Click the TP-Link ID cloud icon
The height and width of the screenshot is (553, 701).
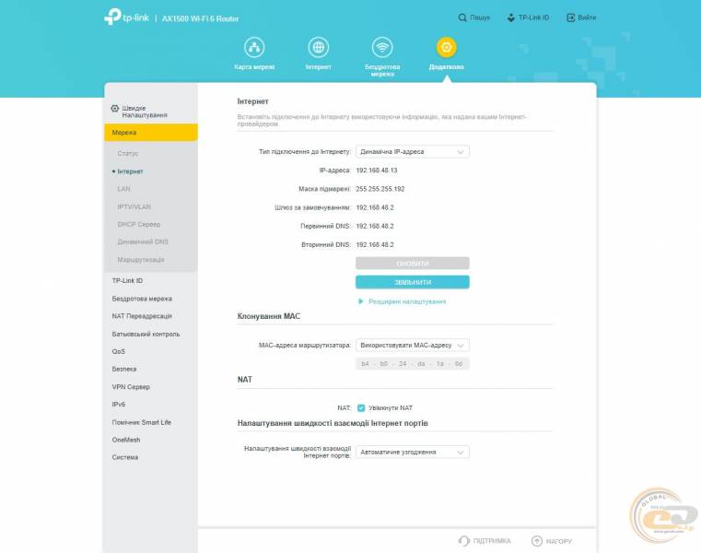(510, 18)
